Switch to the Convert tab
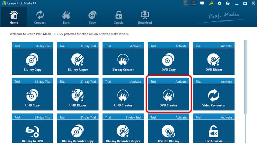Screen dimensions: 257x159 [x=40, y=17]
